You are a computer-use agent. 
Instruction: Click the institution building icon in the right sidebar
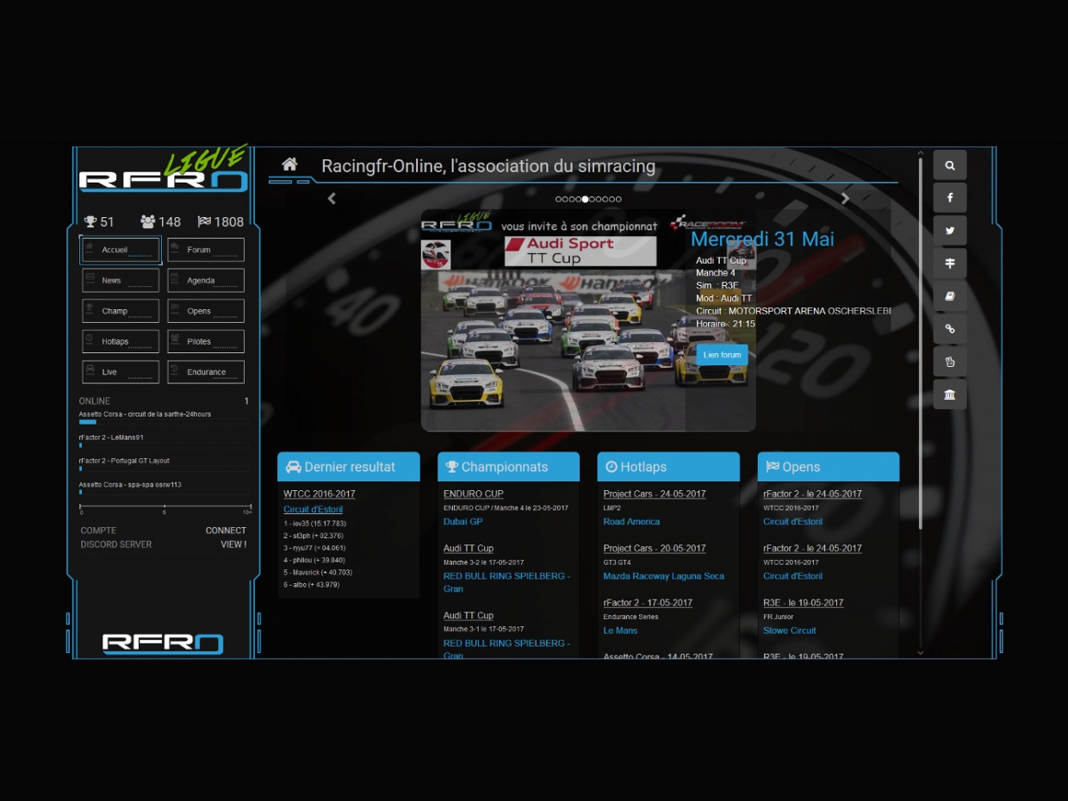[x=949, y=394]
